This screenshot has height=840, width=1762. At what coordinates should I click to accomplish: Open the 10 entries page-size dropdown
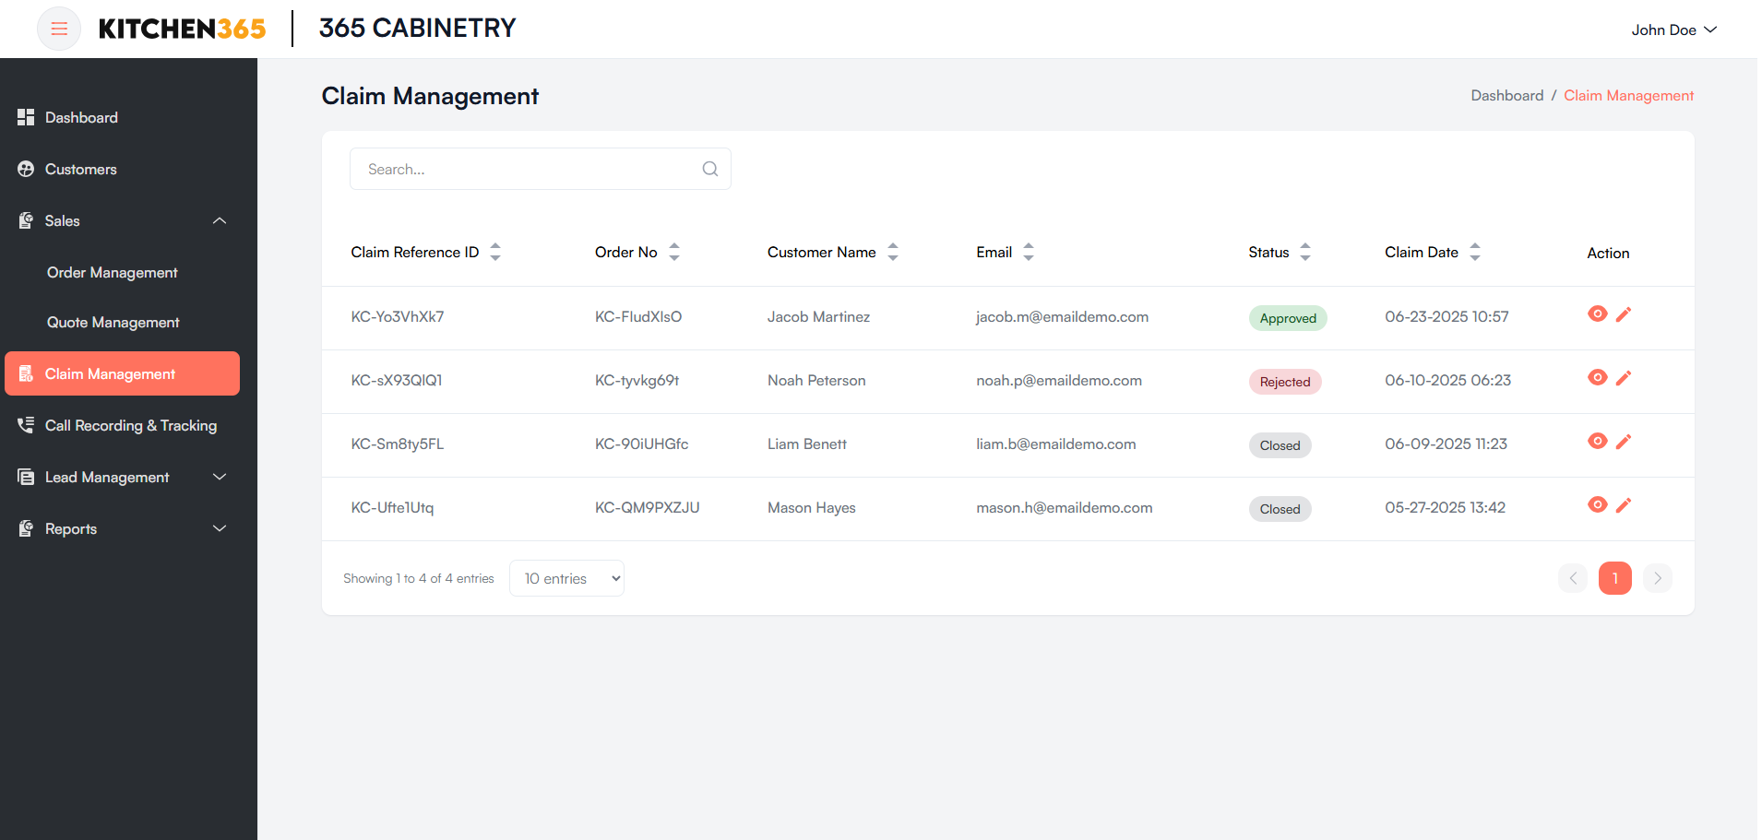point(566,578)
